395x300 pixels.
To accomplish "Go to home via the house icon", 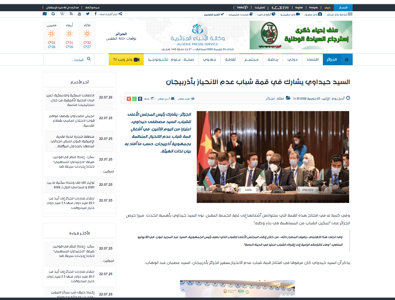I will (x=347, y=60).
